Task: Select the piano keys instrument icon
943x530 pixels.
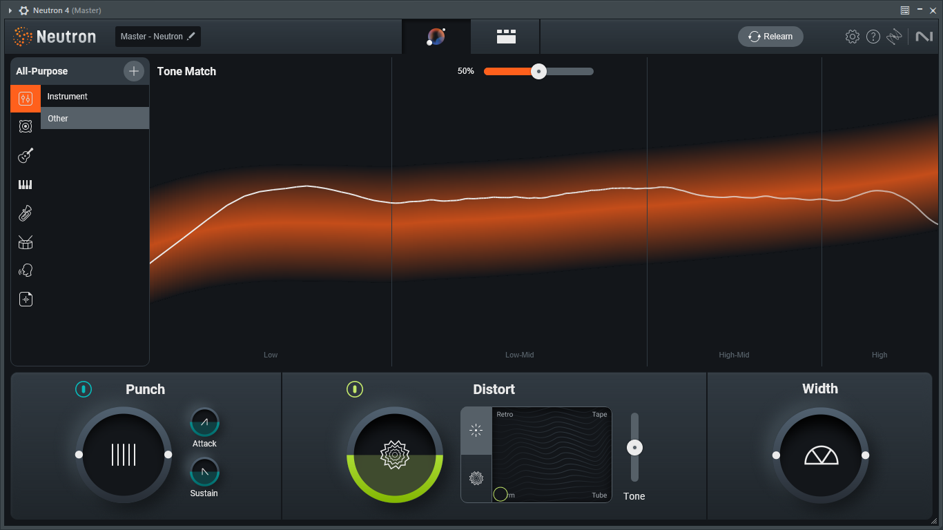Action: [25, 184]
